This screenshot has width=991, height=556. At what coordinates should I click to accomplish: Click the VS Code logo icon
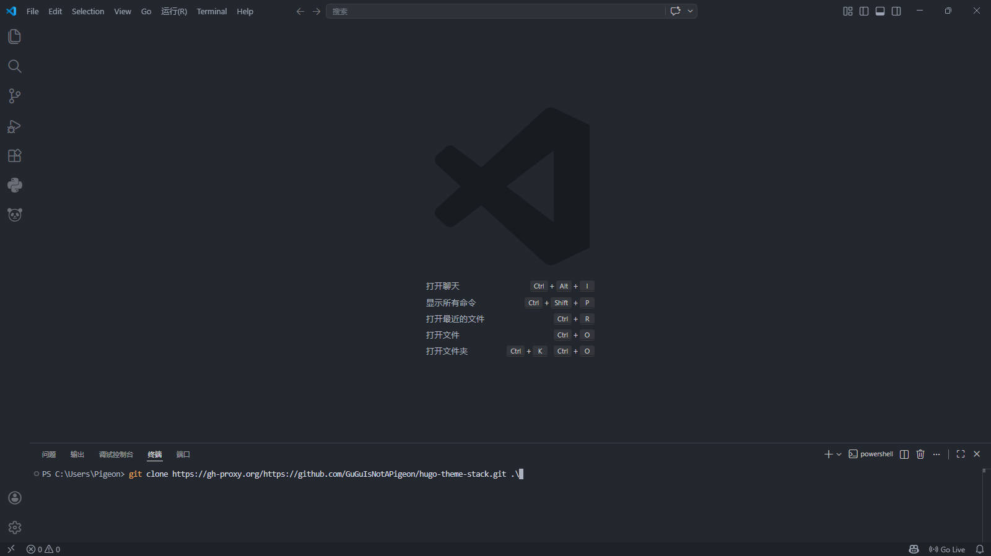point(11,11)
